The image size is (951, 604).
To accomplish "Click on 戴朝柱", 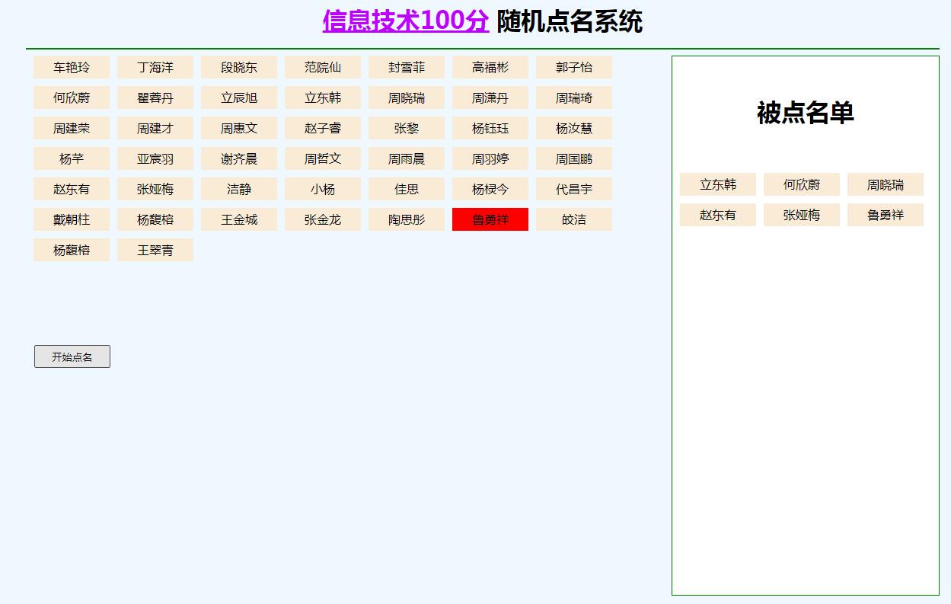I will [72, 219].
